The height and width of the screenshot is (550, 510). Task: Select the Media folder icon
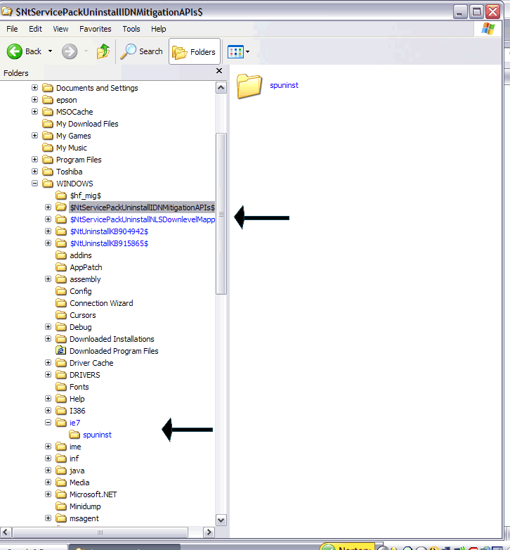[x=61, y=482]
